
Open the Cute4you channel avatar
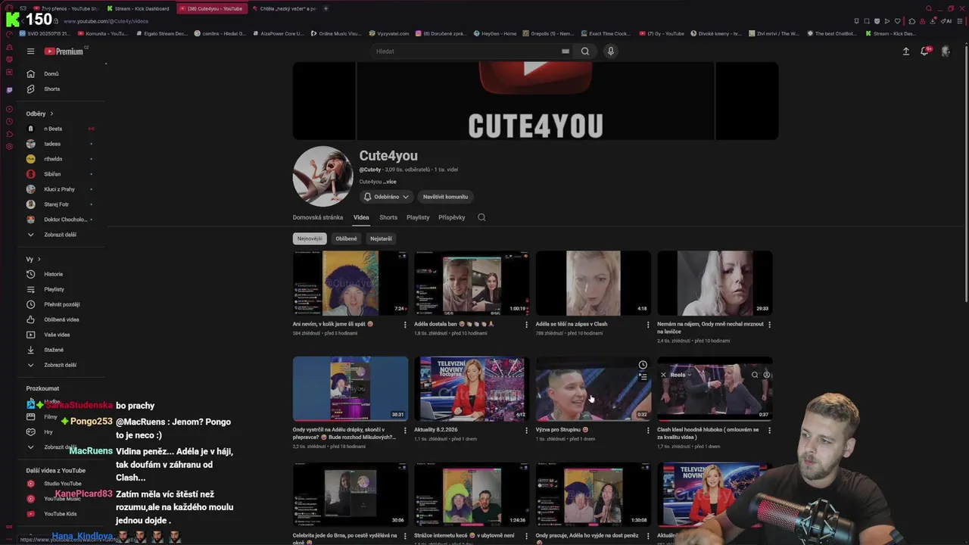(323, 176)
